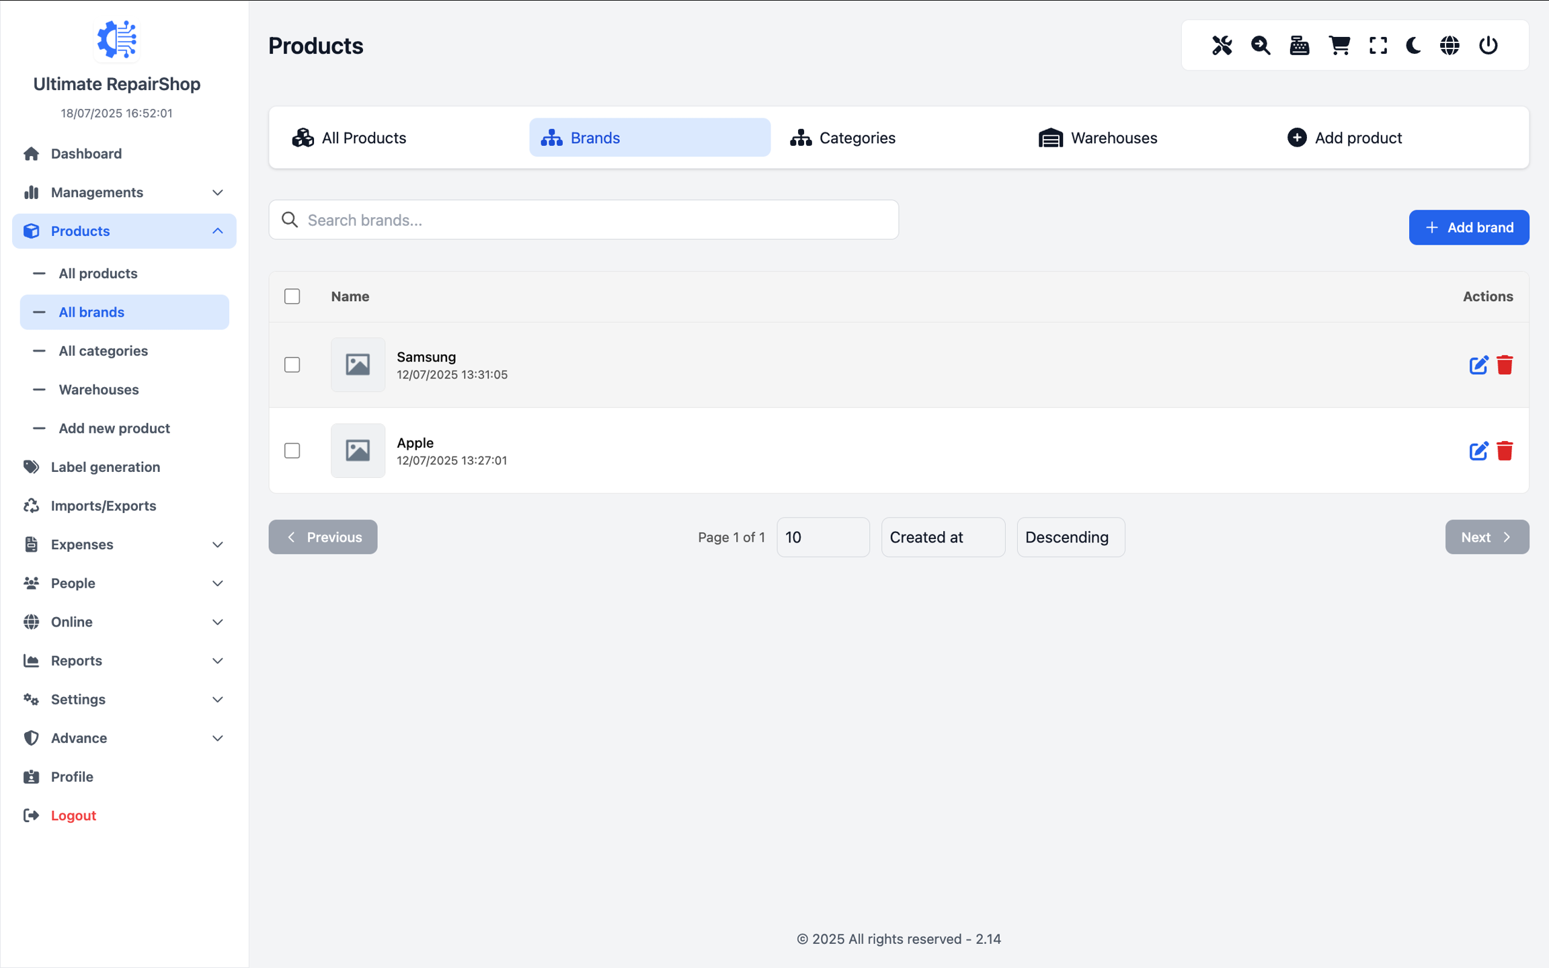Edit the Samsung brand
This screenshot has height=968, width=1549.
point(1478,365)
